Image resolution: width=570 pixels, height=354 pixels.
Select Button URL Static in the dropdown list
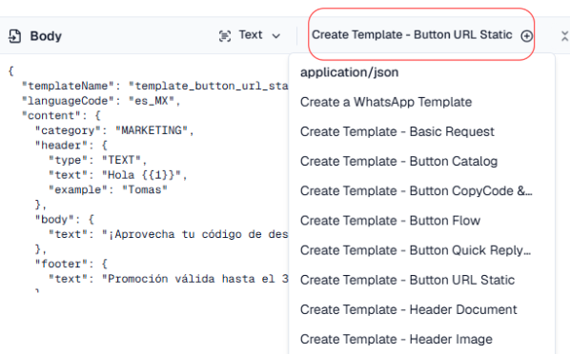(407, 280)
